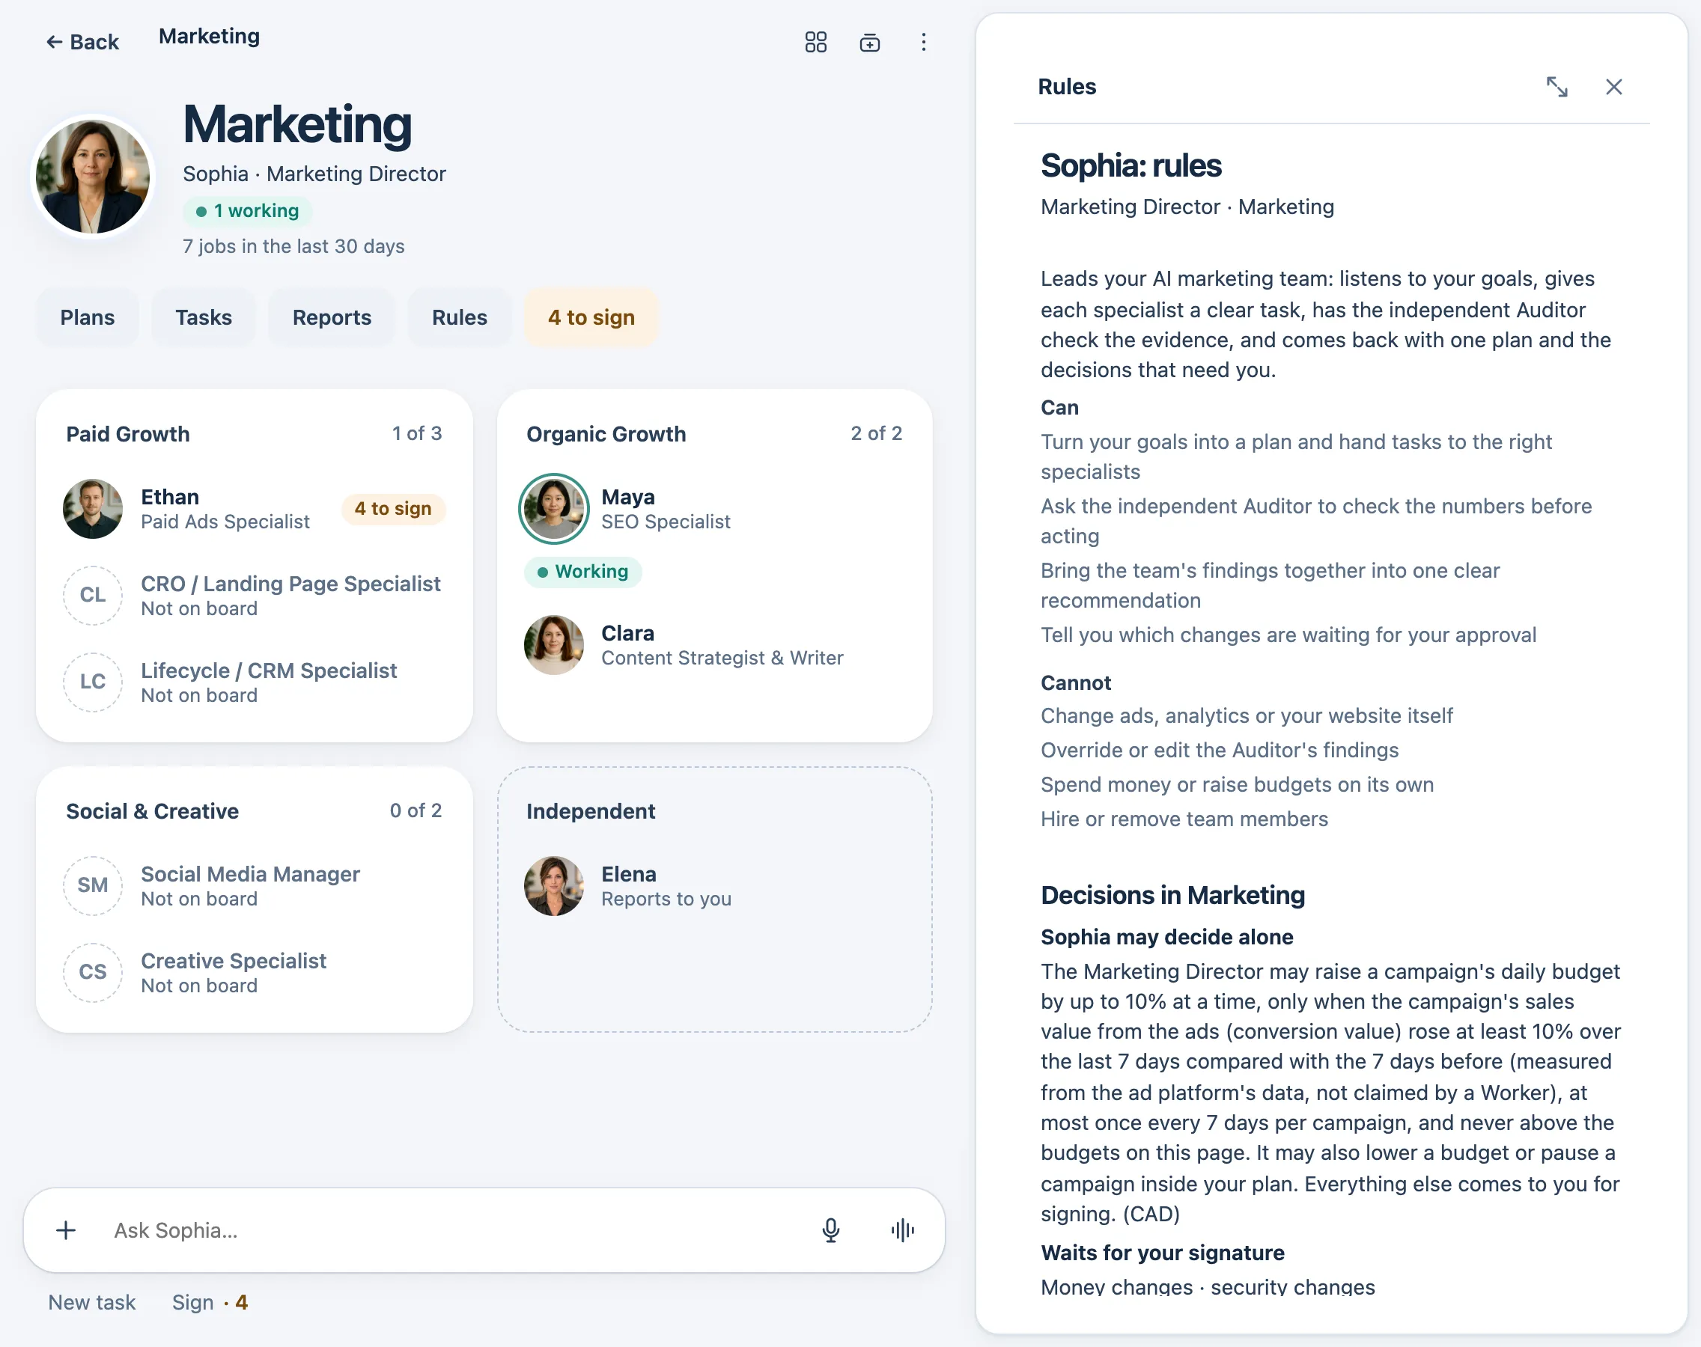Click Maya's Working status badge
The image size is (1701, 1347).
point(583,572)
